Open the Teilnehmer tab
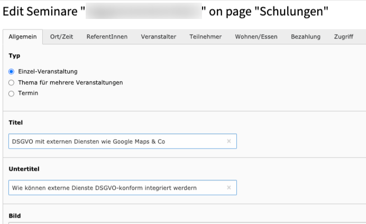The height and width of the screenshot is (224, 366). [205, 37]
